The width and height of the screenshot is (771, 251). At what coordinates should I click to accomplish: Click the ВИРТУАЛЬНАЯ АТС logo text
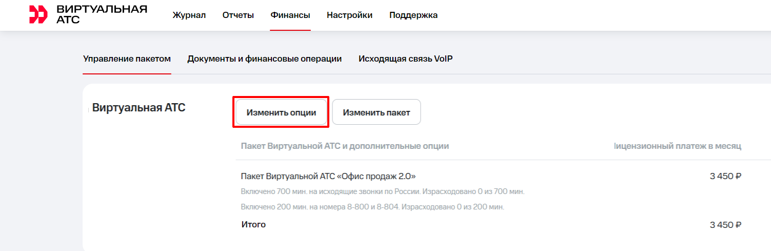point(102,14)
